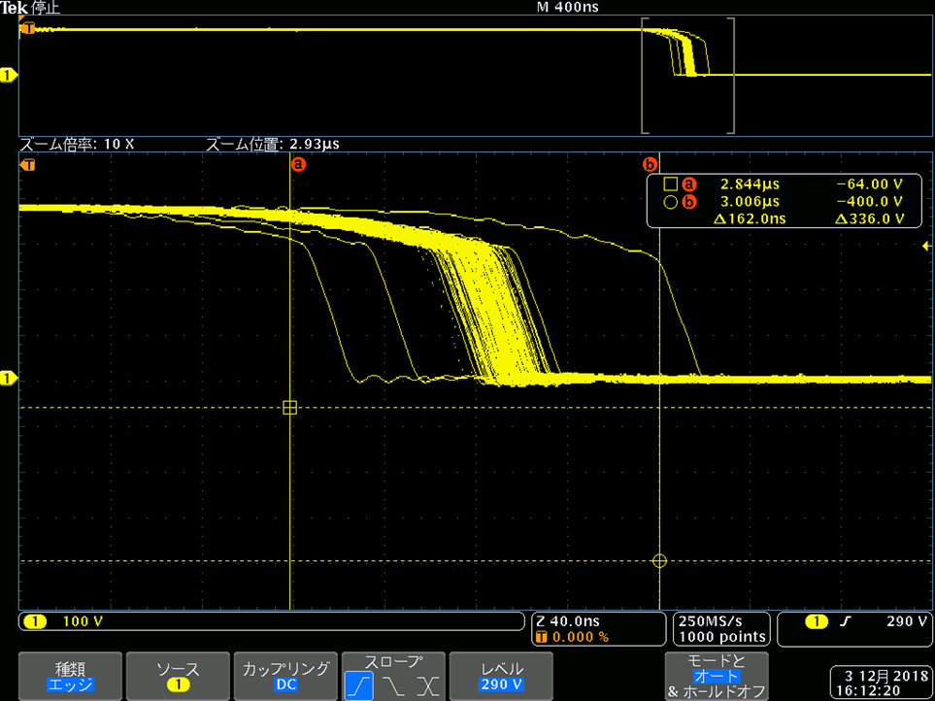
Task: Click the square cursor a crosshair on the waveform
Action: point(289,408)
